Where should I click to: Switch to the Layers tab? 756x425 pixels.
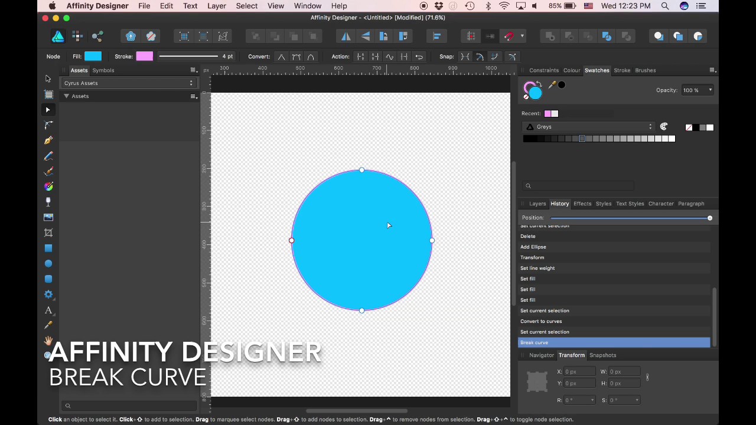[x=537, y=203]
